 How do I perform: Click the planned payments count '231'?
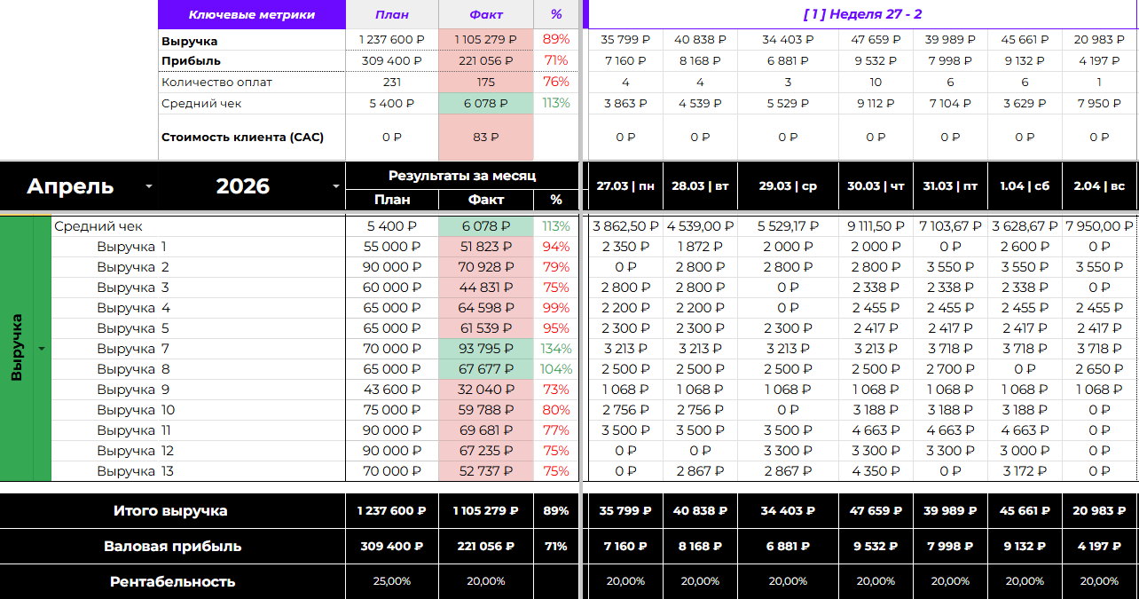click(392, 83)
